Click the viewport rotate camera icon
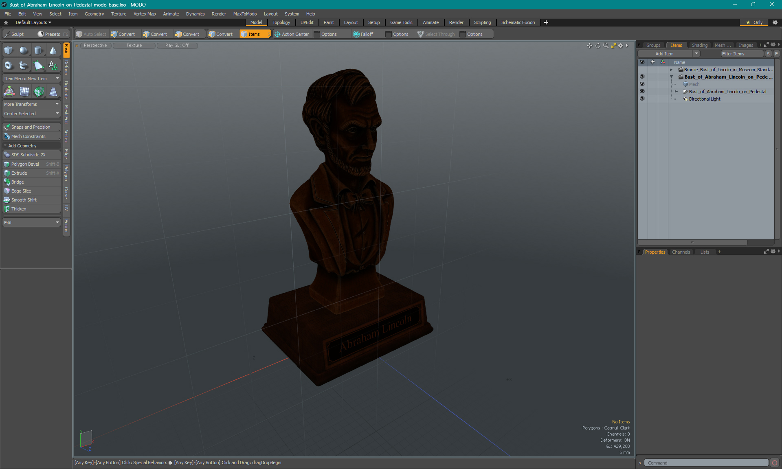This screenshot has width=782, height=469. tap(597, 46)
